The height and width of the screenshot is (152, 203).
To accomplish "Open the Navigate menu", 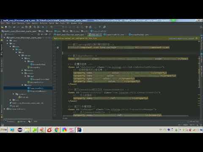I will (x=21, y=23).
